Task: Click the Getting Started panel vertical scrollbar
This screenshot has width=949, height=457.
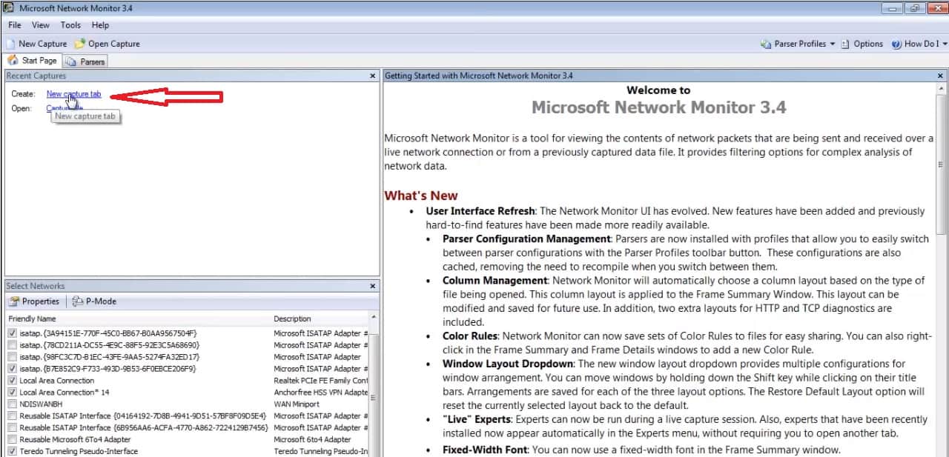Action: point(941,163)
